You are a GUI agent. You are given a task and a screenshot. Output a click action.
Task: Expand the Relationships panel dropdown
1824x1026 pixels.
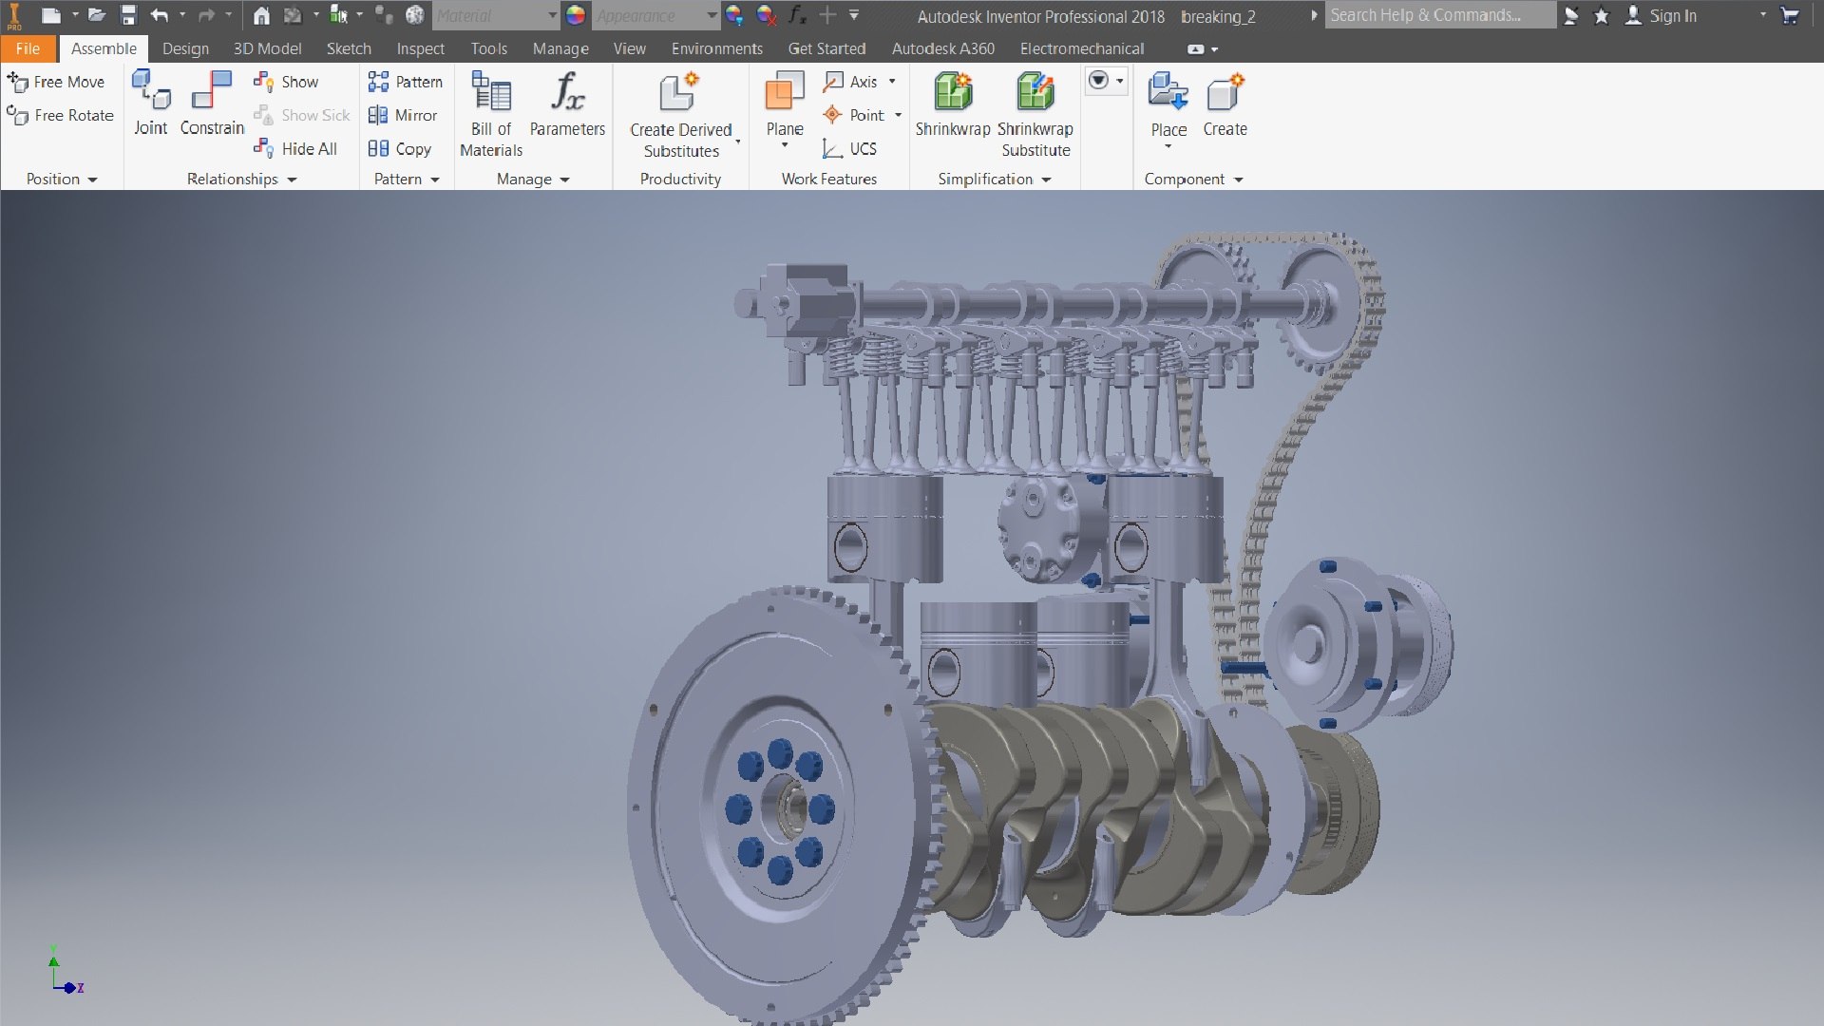tap(292, 180)
